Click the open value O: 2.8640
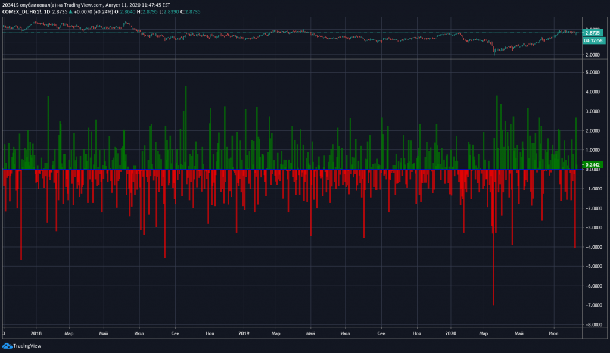The image size is (610, 353). coord(125,12)
